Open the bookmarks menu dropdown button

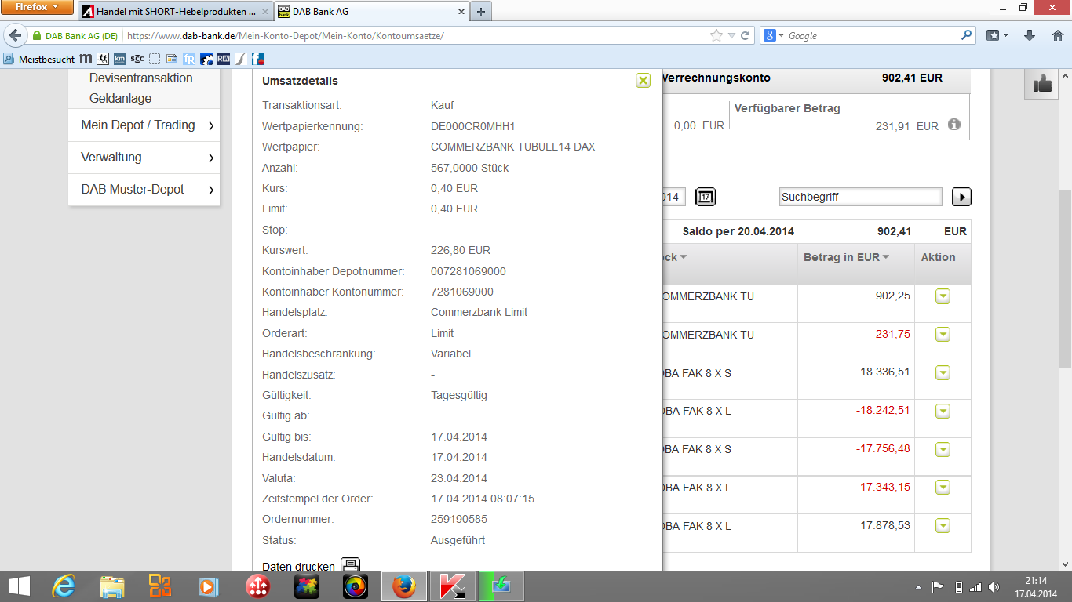tap(997, 35)
